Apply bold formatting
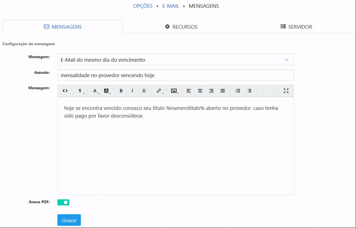Screen dimensions: 356x228 tap(121, 91)
